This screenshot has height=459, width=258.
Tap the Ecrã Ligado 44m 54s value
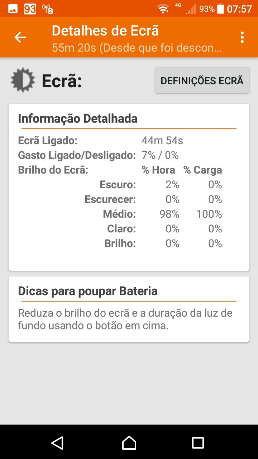pos(162,141)
